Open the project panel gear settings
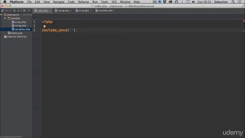The height and width of the screenshot is (138, 245). pyautogui.click(x=24, y=11)
